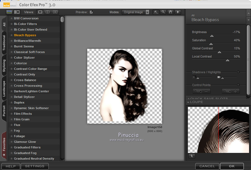This screenshot has width=251, height=170.
Task: Pin the loupe with the pushpin icon
Action: 192,156
